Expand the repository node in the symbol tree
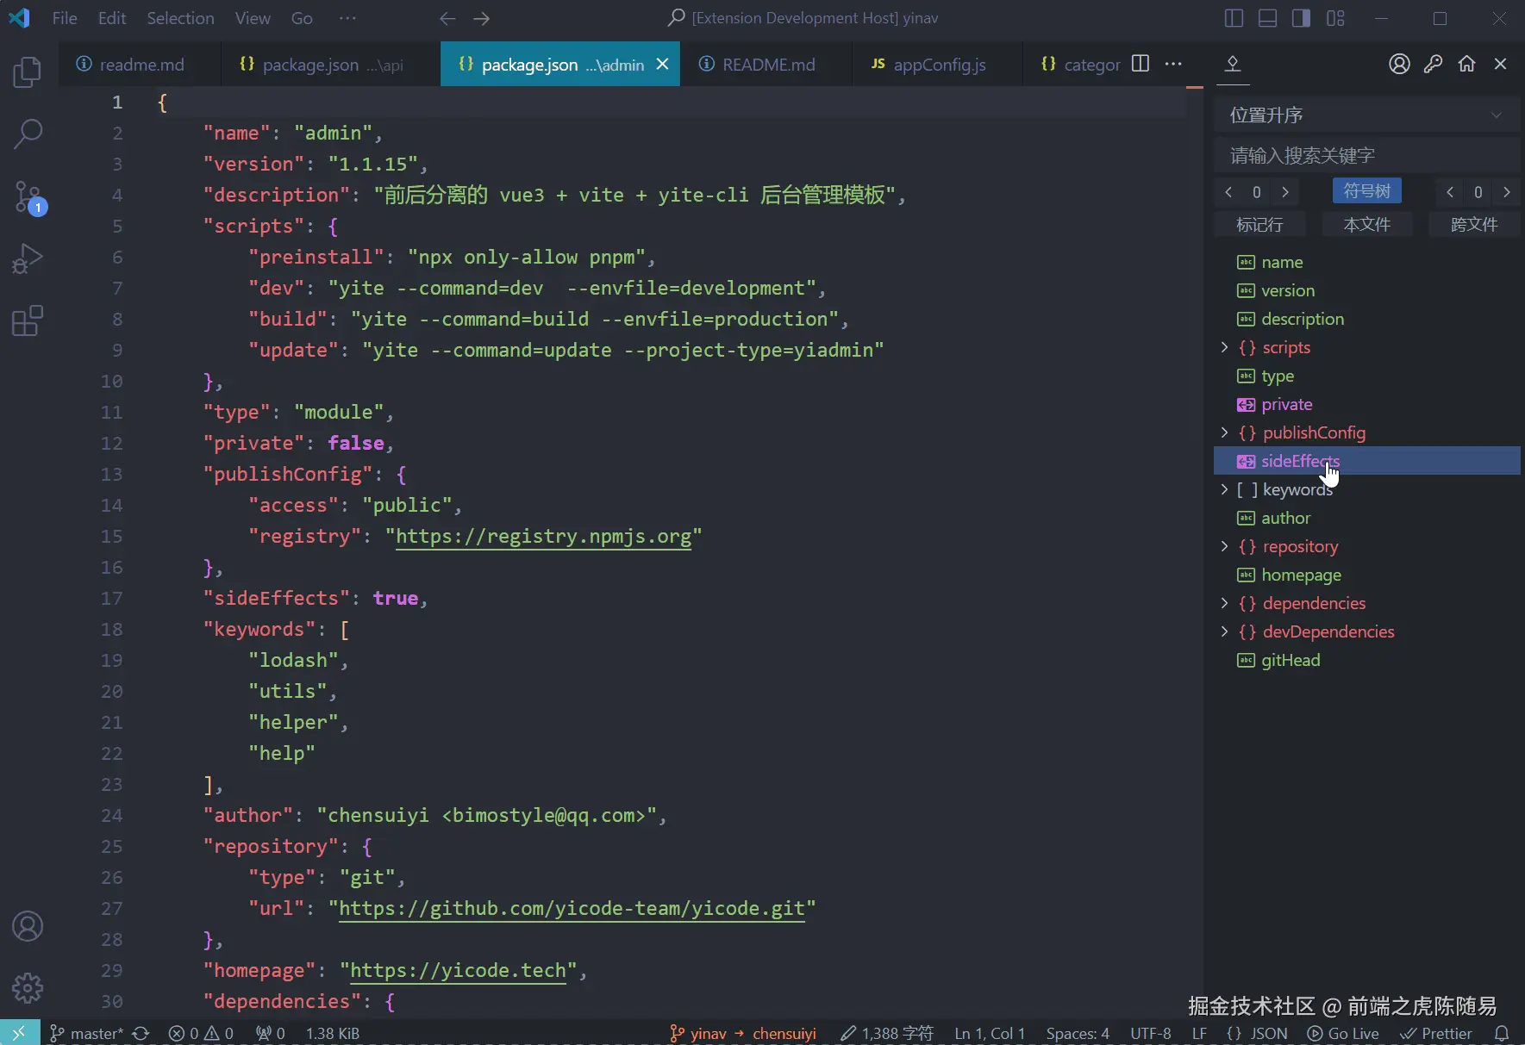The height and width of the screenshot is (1045, 1525). click(1224, 546)
